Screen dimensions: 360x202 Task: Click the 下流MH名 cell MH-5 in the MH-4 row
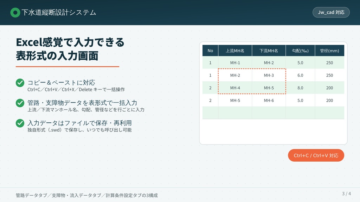[269, 88]
